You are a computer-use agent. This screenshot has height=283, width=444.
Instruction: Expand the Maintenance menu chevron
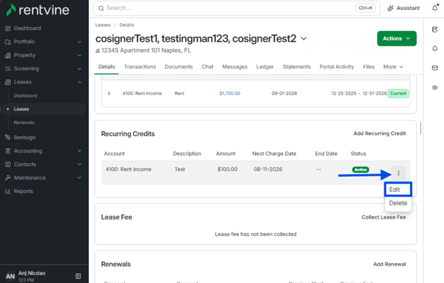80,178
